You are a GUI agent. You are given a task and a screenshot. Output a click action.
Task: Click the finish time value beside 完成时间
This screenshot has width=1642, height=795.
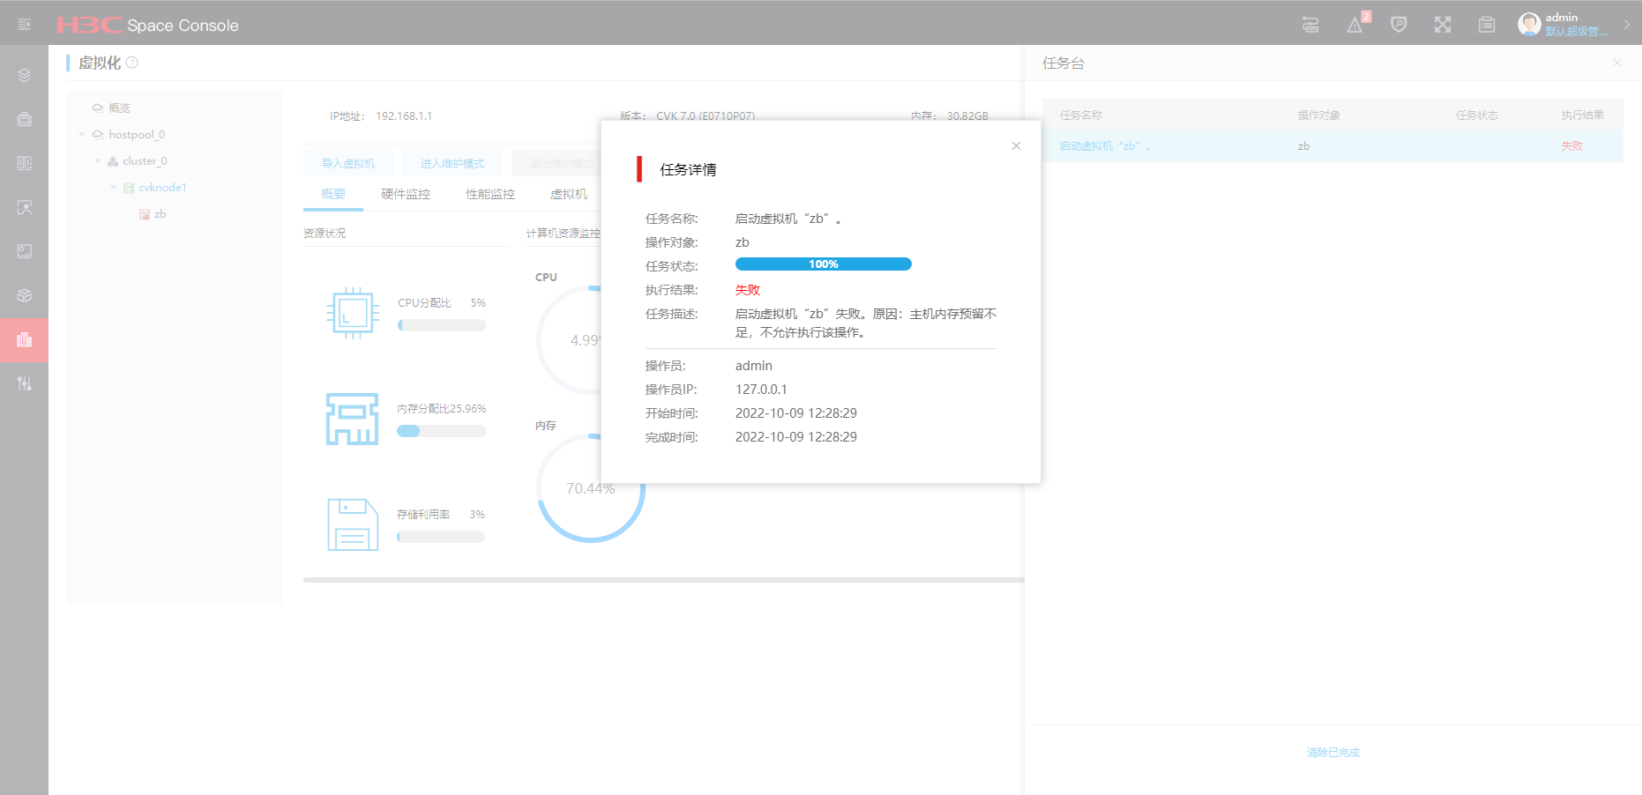796,437
